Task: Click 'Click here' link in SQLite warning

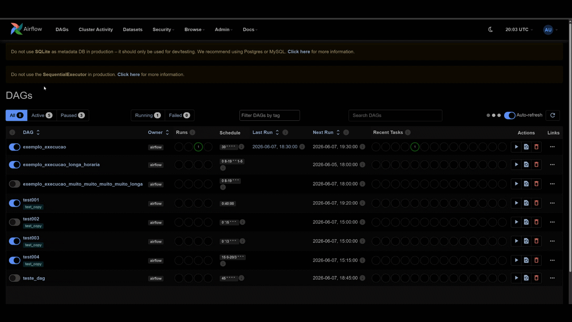Action: (x=299, y=51)
